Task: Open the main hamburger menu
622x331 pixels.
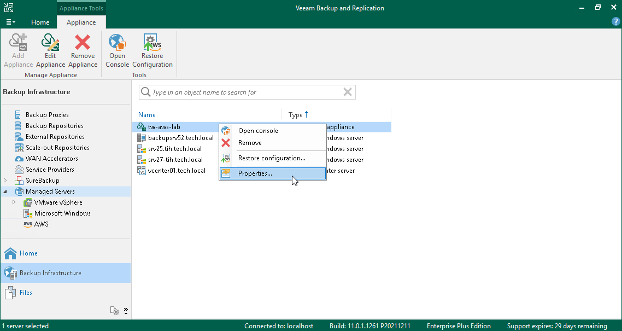Action: pyautogui.click(x=11, y=22)
